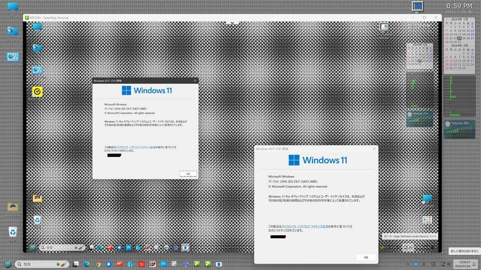Show hidden tray icons chevron
This screenshot has width=481, height=270.
point(408,264)
